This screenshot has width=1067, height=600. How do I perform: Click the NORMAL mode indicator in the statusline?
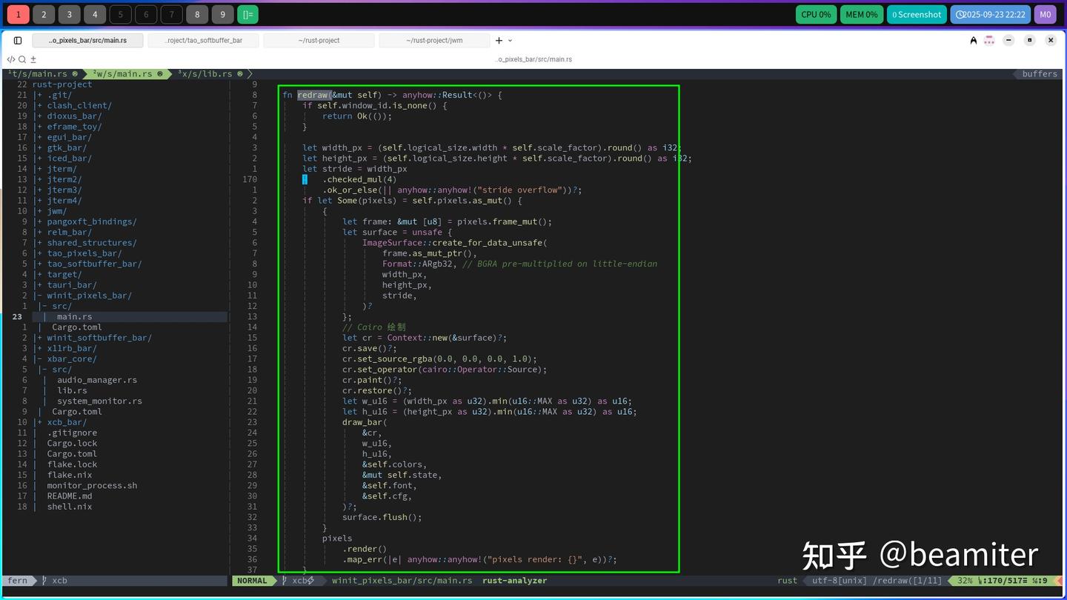253,581
